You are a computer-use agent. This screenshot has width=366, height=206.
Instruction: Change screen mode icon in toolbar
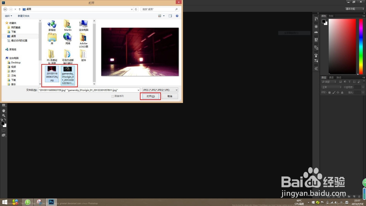4,135
